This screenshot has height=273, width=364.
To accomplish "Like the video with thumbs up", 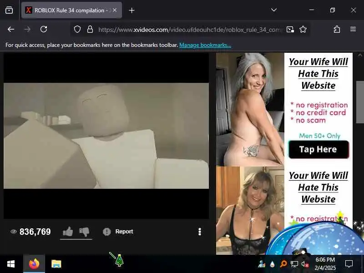I will click(68, 232).
